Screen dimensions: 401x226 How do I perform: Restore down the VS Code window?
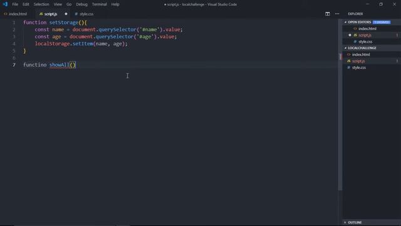pyautogui.click(x=381, y=4)
